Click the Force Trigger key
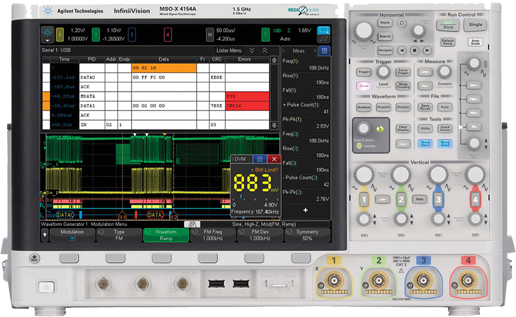This screenshot has height=317, width=516. point(403,72)
